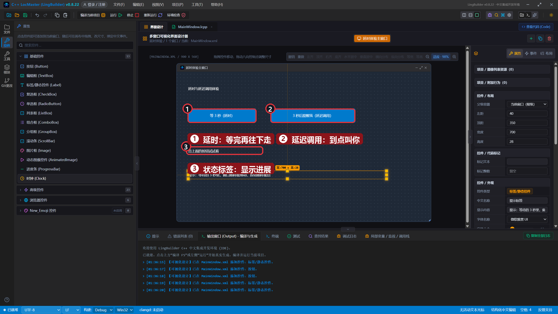The image size is (558, 314).
Task: Click the new project icon in toolbar
Action: pyautogui.click(x=9, y=15)
